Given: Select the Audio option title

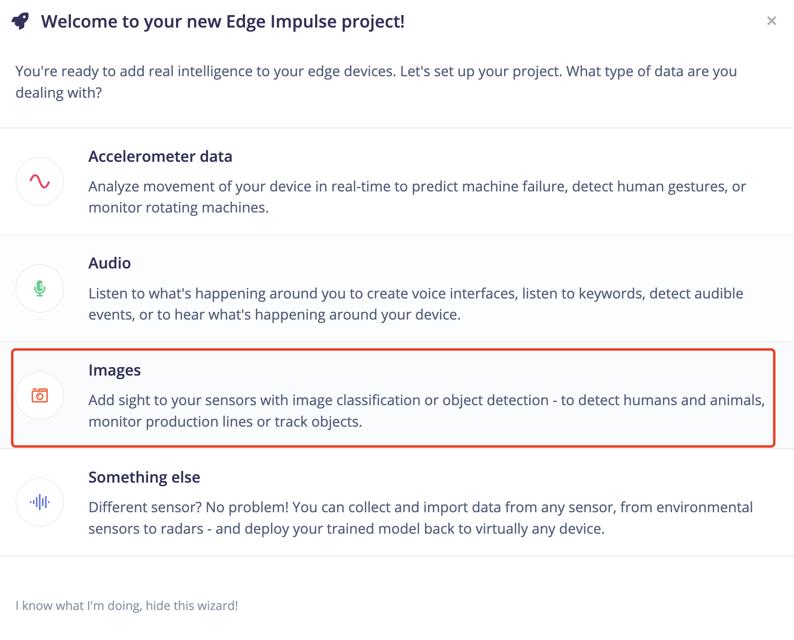Looking at the screenshot, I should [x=109, y=263].
